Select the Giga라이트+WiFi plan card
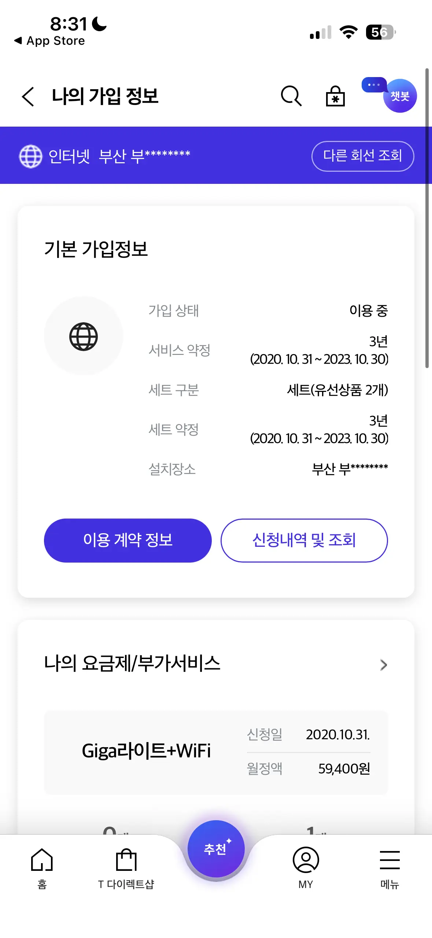The height and width of the screenshot is (938, 432). [216, 752]
